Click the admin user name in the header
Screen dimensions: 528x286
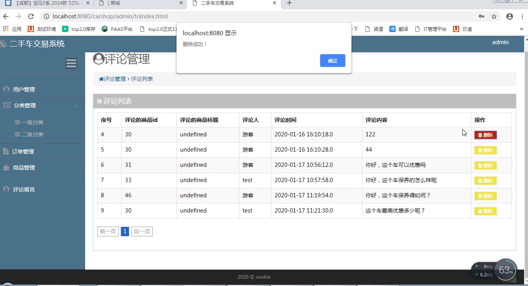500,42
